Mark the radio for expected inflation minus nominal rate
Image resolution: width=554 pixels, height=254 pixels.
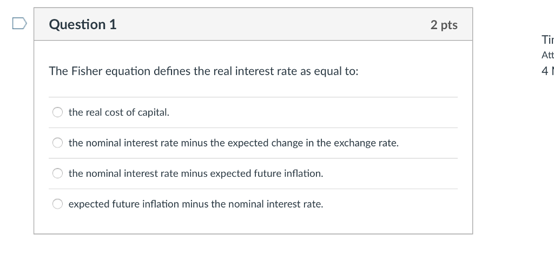click(57, 204)
